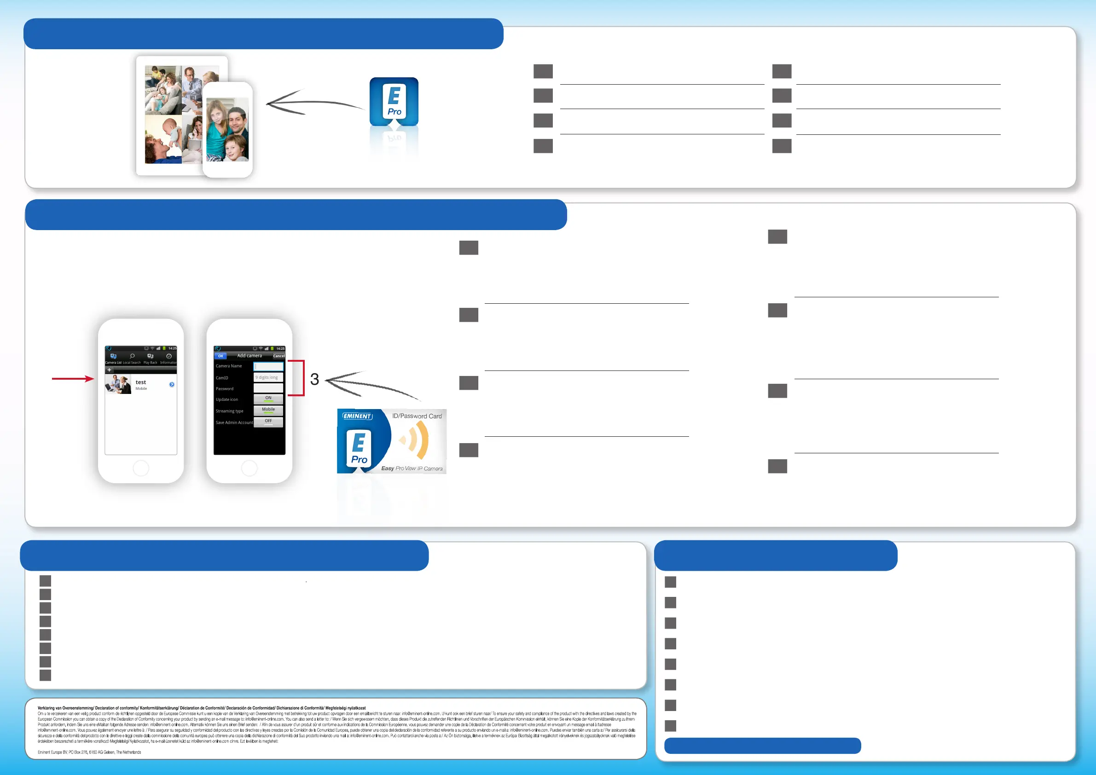Select the test camera thumbnail
1096x775 pixels.
pyautogui.click(x=118, y=384)
